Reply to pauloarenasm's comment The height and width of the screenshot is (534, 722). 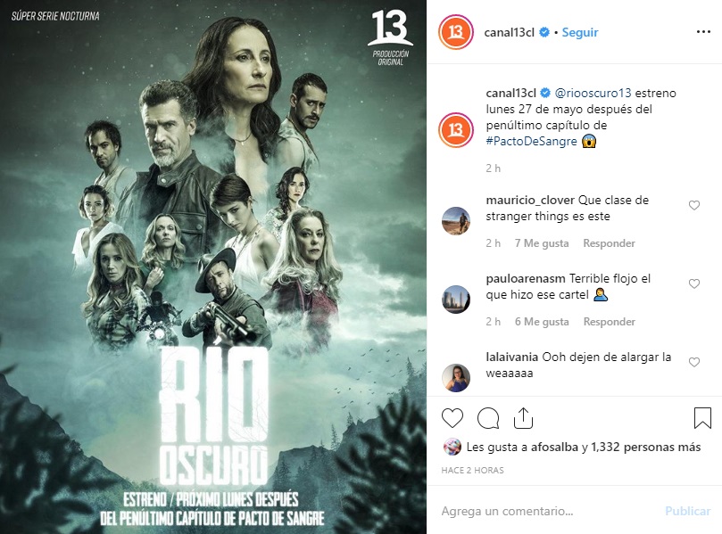(x=609, y=322)
